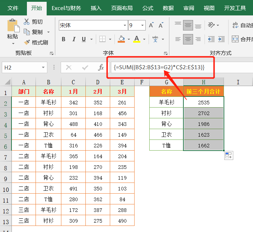The width and height of the screenshot is (253, 232).
Task: Click the Increase Font Size icon
Action: pyautogui.click(x=151, y=25)
